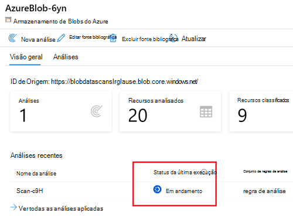Click the Nova análise scan icon
The image size is (293, 220).
tap(13, 38)
